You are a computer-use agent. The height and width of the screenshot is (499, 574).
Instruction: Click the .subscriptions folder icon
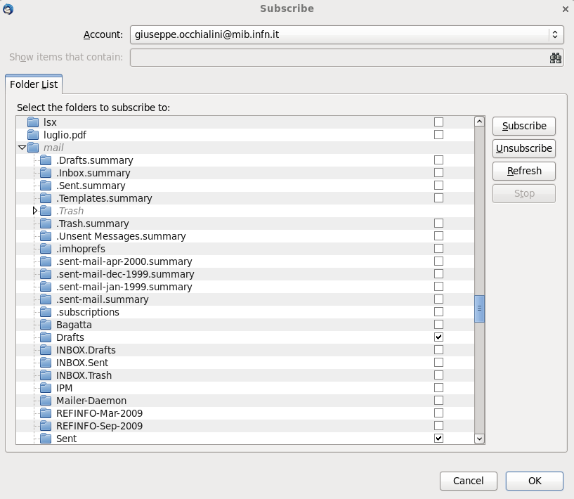coord(46,312)
